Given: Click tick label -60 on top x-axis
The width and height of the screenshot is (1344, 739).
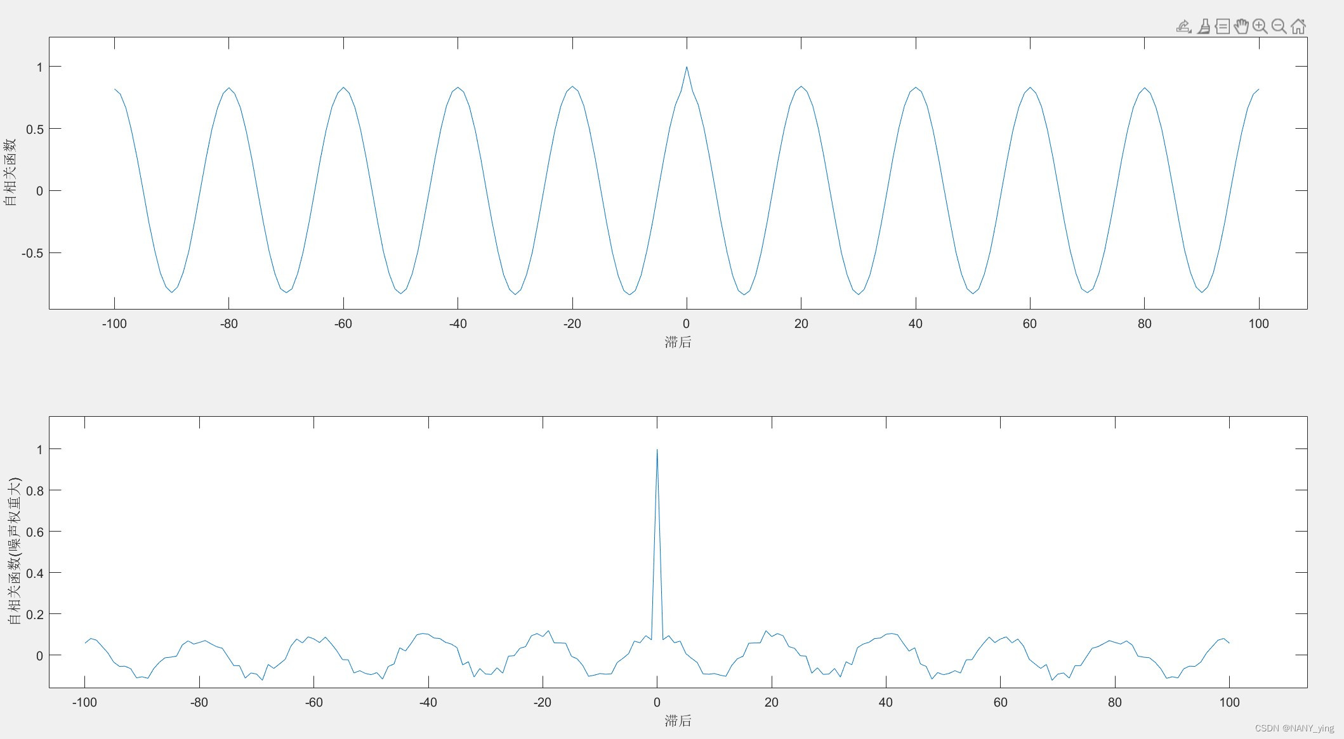Looking at the screenshot, I should pyautogui.click(x=343, y=324).
